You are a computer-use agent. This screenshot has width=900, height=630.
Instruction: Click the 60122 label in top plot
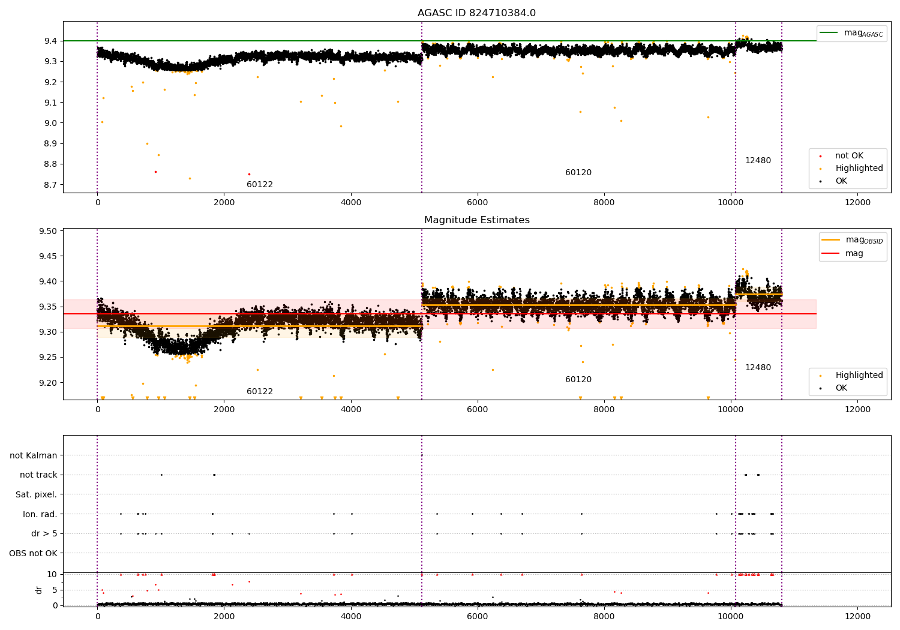(260, 185)
